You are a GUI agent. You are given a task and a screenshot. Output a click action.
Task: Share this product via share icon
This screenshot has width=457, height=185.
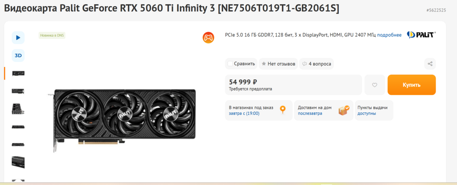point(430,64)
